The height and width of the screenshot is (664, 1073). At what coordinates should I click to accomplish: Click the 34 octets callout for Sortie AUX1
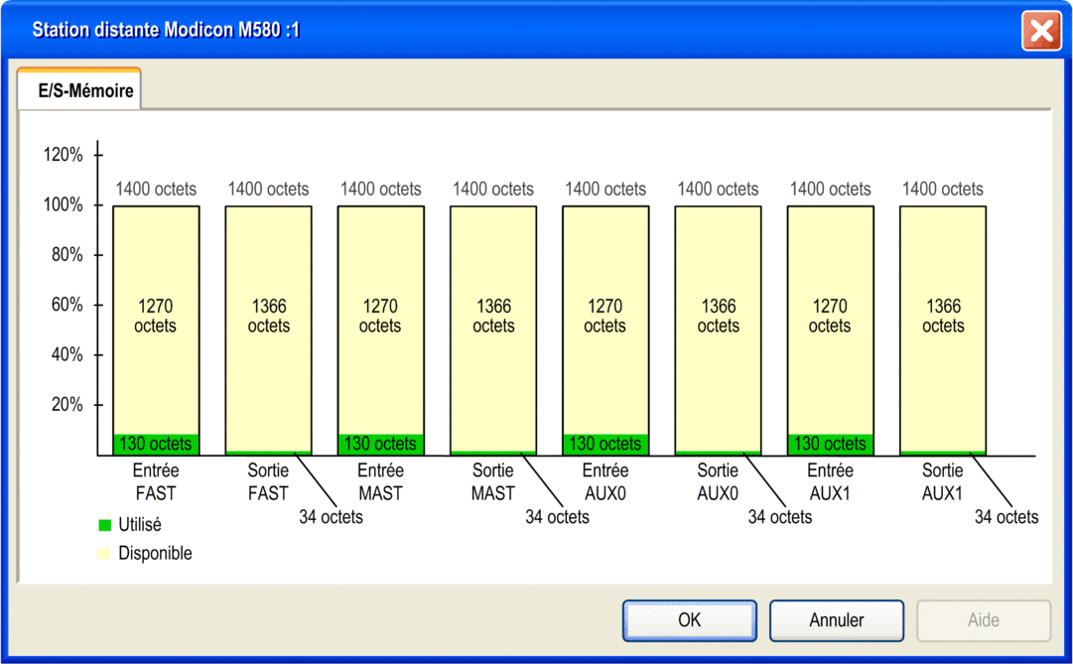(x=1006, y=517)
